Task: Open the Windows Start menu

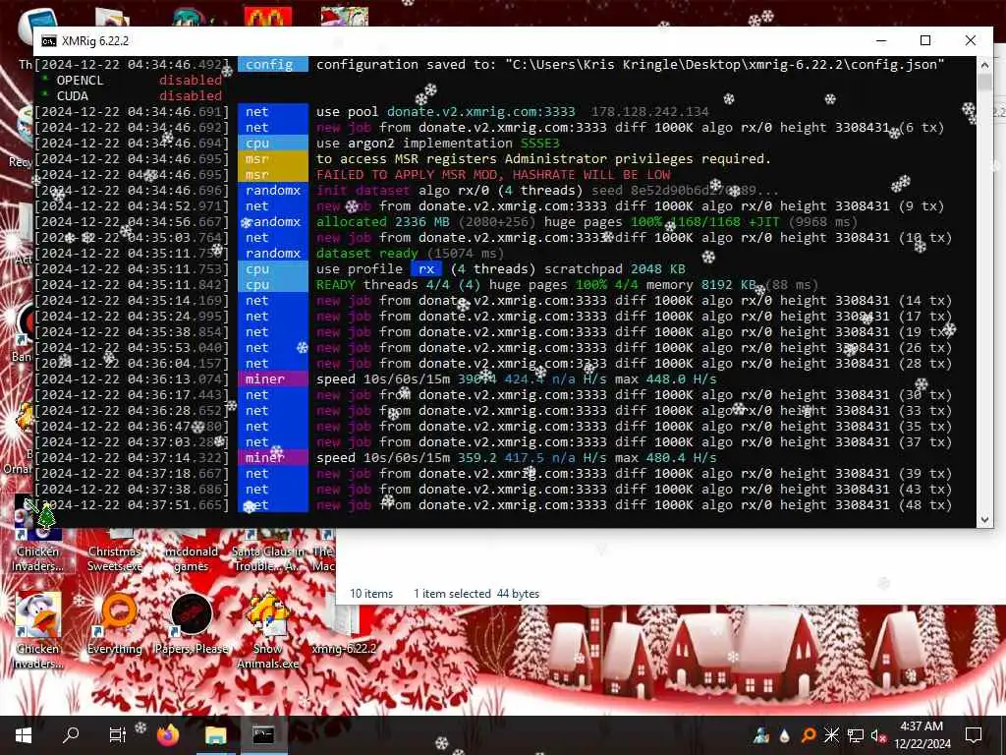Action: [x=24, y=735]
